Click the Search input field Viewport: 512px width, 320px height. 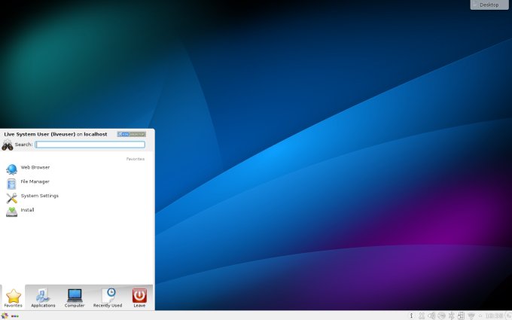[x=90, y=145]
